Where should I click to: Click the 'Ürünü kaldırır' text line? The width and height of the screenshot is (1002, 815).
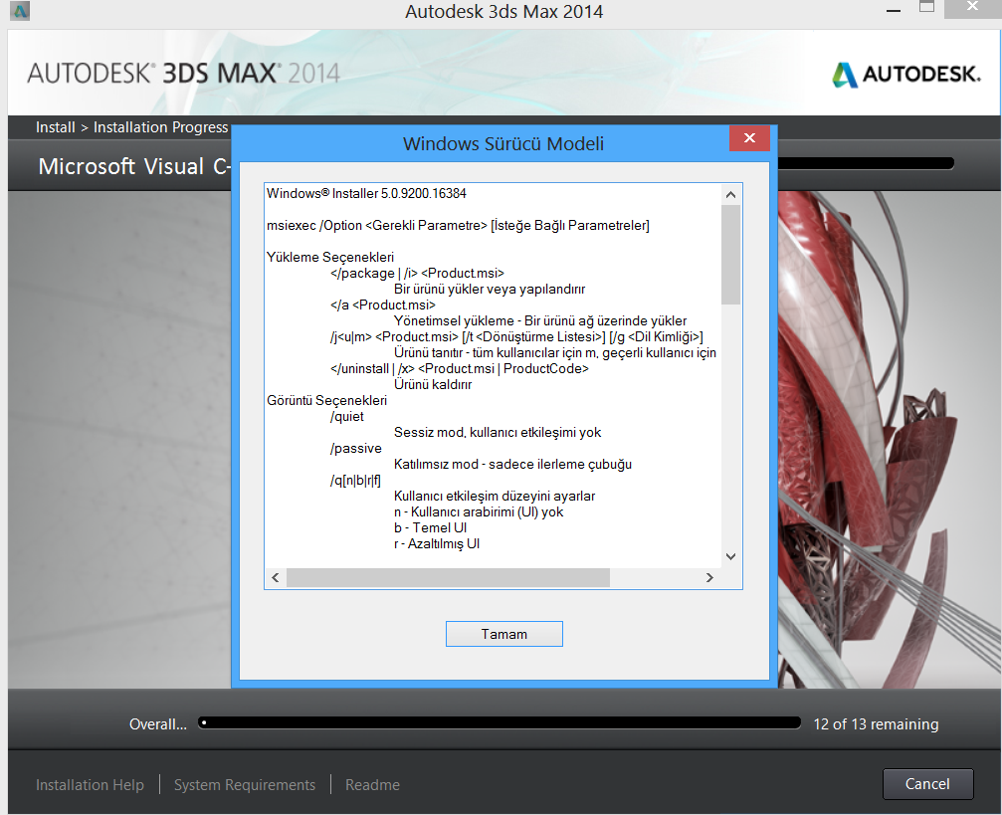click(433, 384)
